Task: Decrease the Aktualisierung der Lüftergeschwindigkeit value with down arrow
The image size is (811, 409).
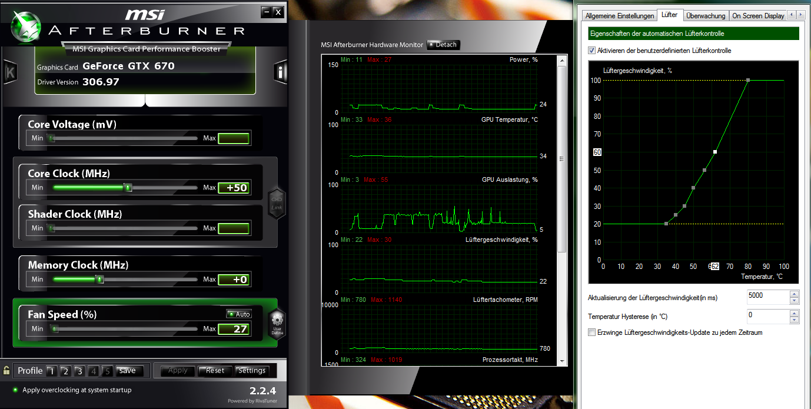Action: pyautogui.click(x=795, y=300)
